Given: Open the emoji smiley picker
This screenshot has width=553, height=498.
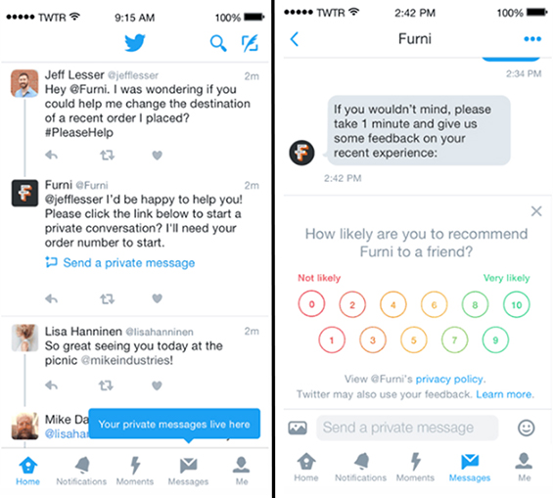Looking at the screenshot, I should pos(526,428).
